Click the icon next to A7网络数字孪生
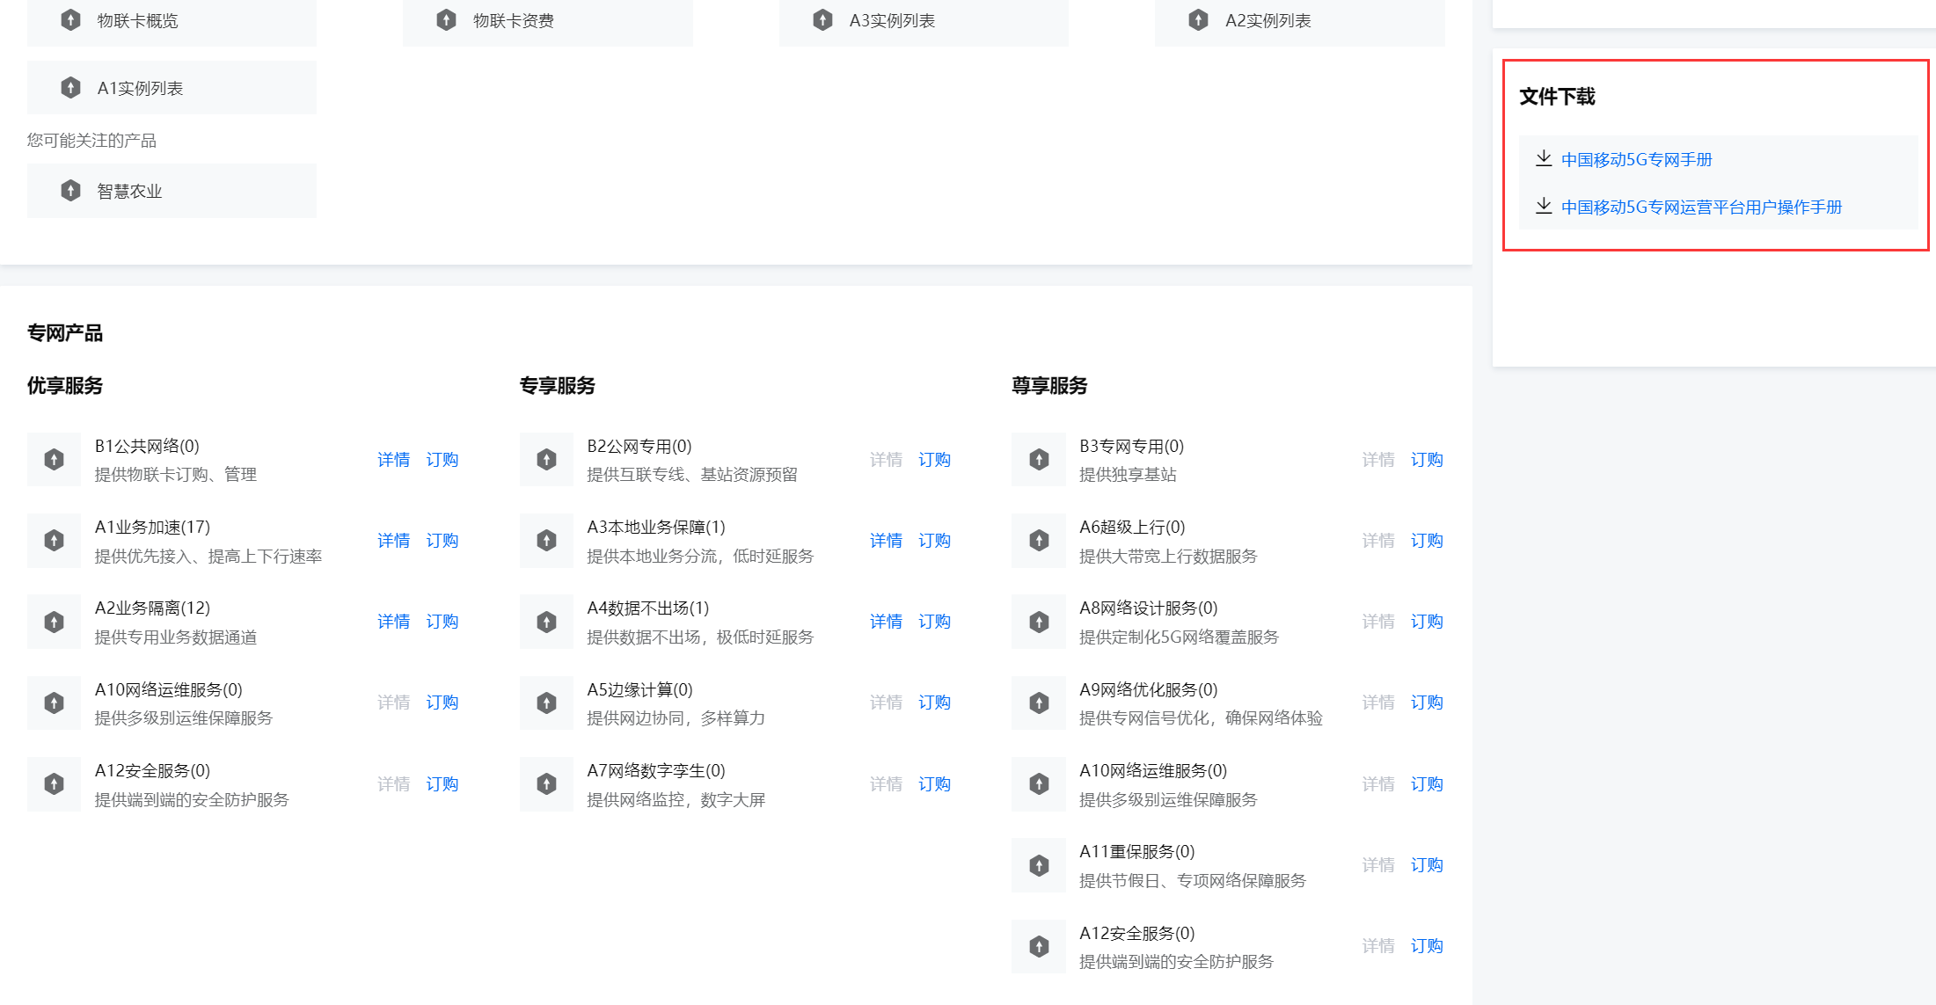The width and height of the screenshot is (1936, 1005). [546, 783]
